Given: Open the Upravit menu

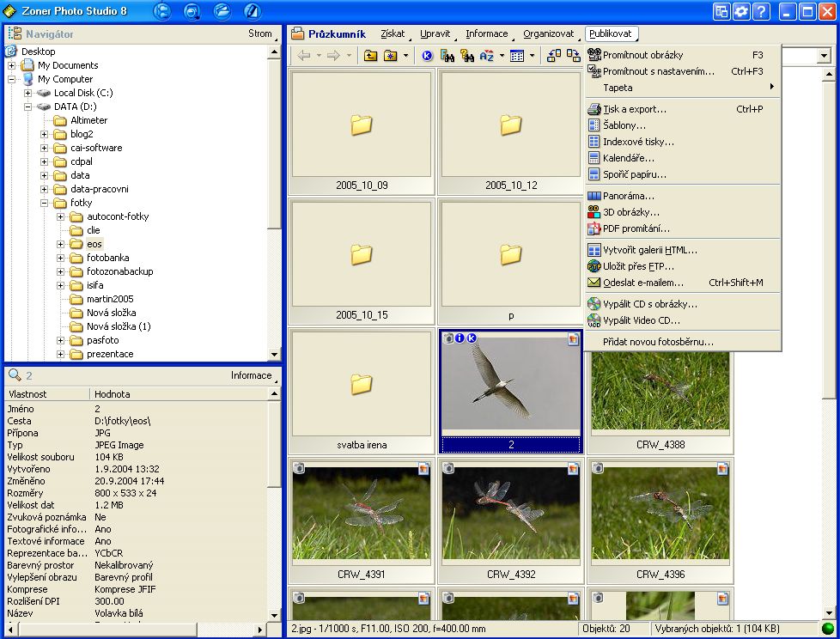Looking at the screenshot, I should [x=435, y=33].
